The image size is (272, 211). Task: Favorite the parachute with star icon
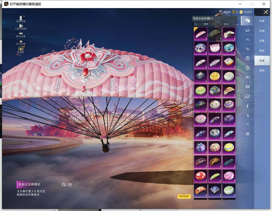pyautogui.click(x=64, y=185)
